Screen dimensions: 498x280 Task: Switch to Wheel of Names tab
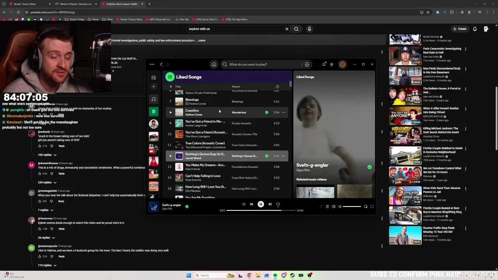click(76, 4)
